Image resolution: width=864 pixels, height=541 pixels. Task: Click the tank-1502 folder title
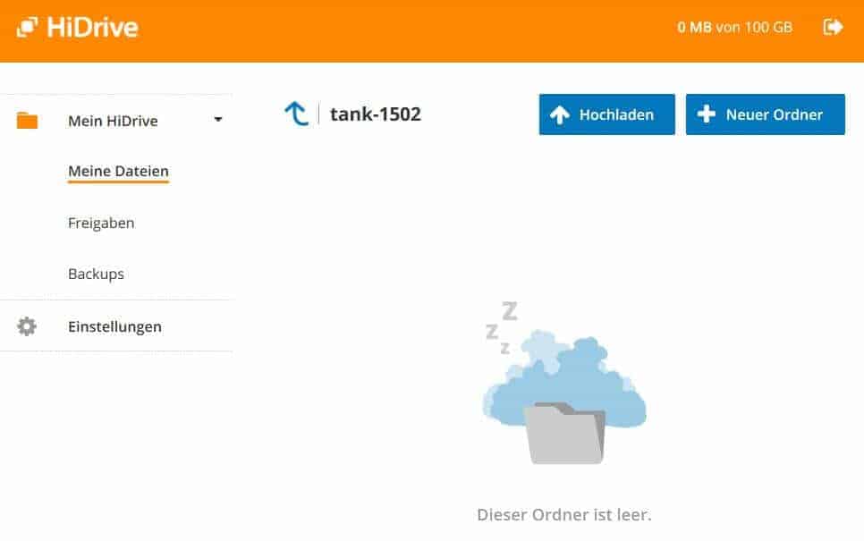(376, 114)
